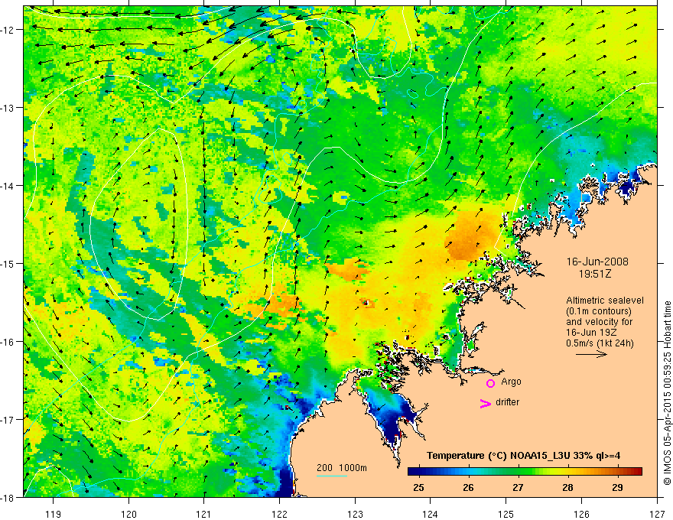Click the '16-Jun 19Z' caption line
The width and height of the screenshot is (673, 520).
coord(592,333)
